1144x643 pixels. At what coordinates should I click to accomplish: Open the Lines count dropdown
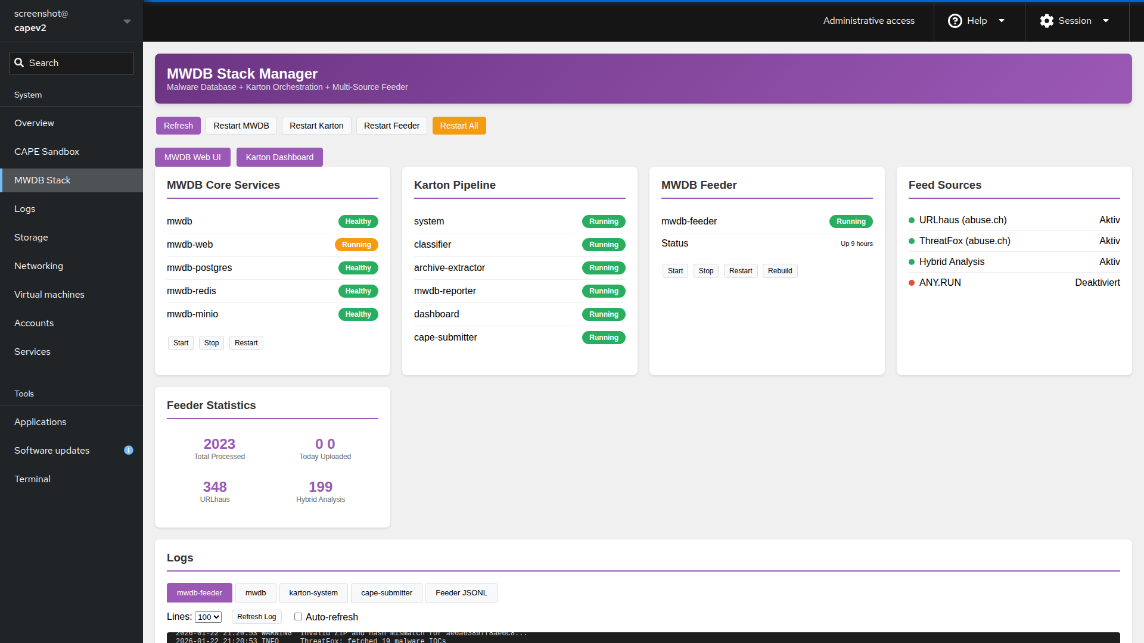tap(208, 617)
